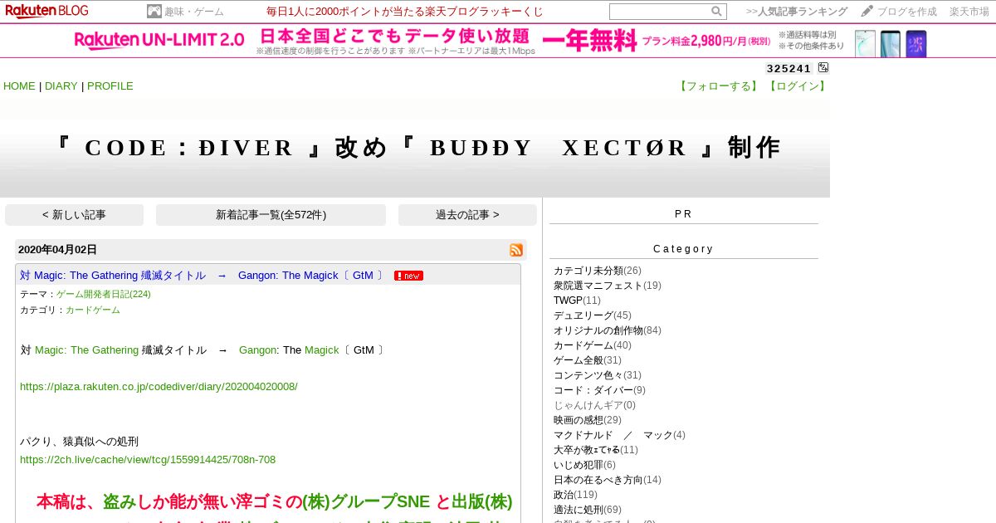Click the Rakuten UN-LIMIT 2.0 banner
The width and height of the screenshot is (996, 523).
498,42
